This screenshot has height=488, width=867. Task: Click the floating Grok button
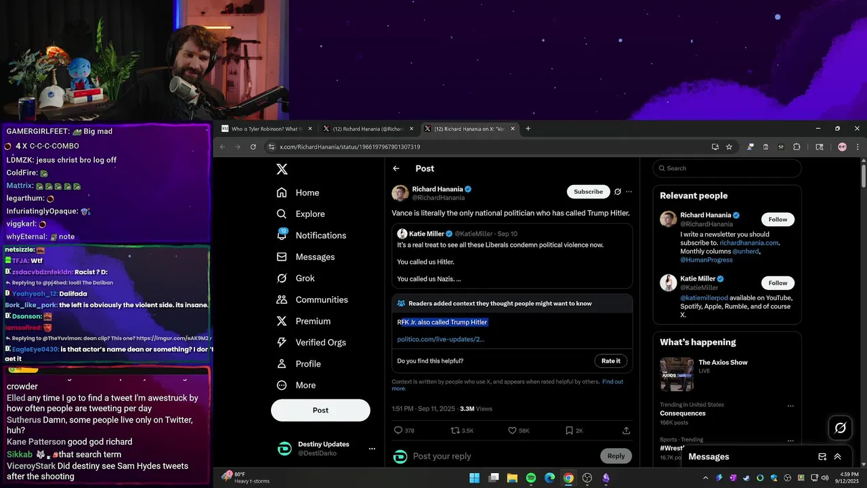[841, 428]
